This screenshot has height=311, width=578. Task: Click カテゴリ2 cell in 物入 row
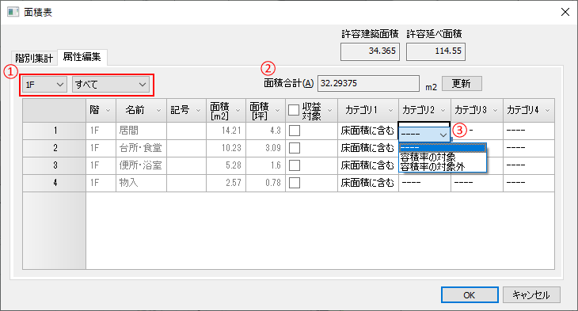[424, 183]
